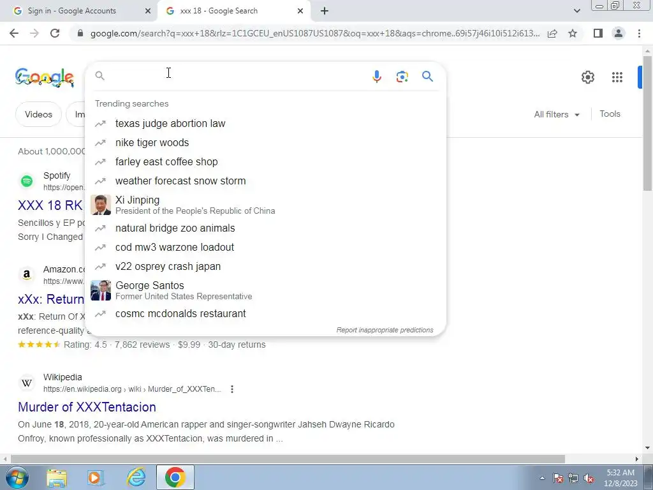The width and height of the screenshot is (653, 490).
Task: Click the share page icon in address bar
Action: (x=552, y=33)
